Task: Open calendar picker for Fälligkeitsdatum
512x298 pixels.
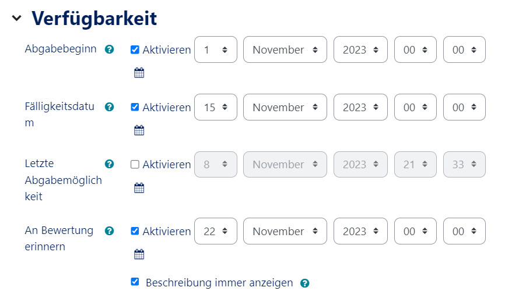Action: (139, 130)
